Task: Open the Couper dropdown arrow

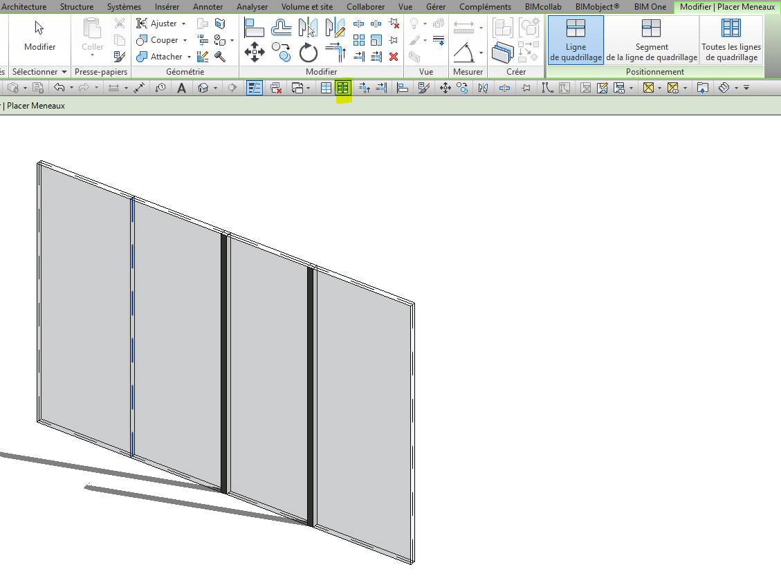Action: pos(185,40)
